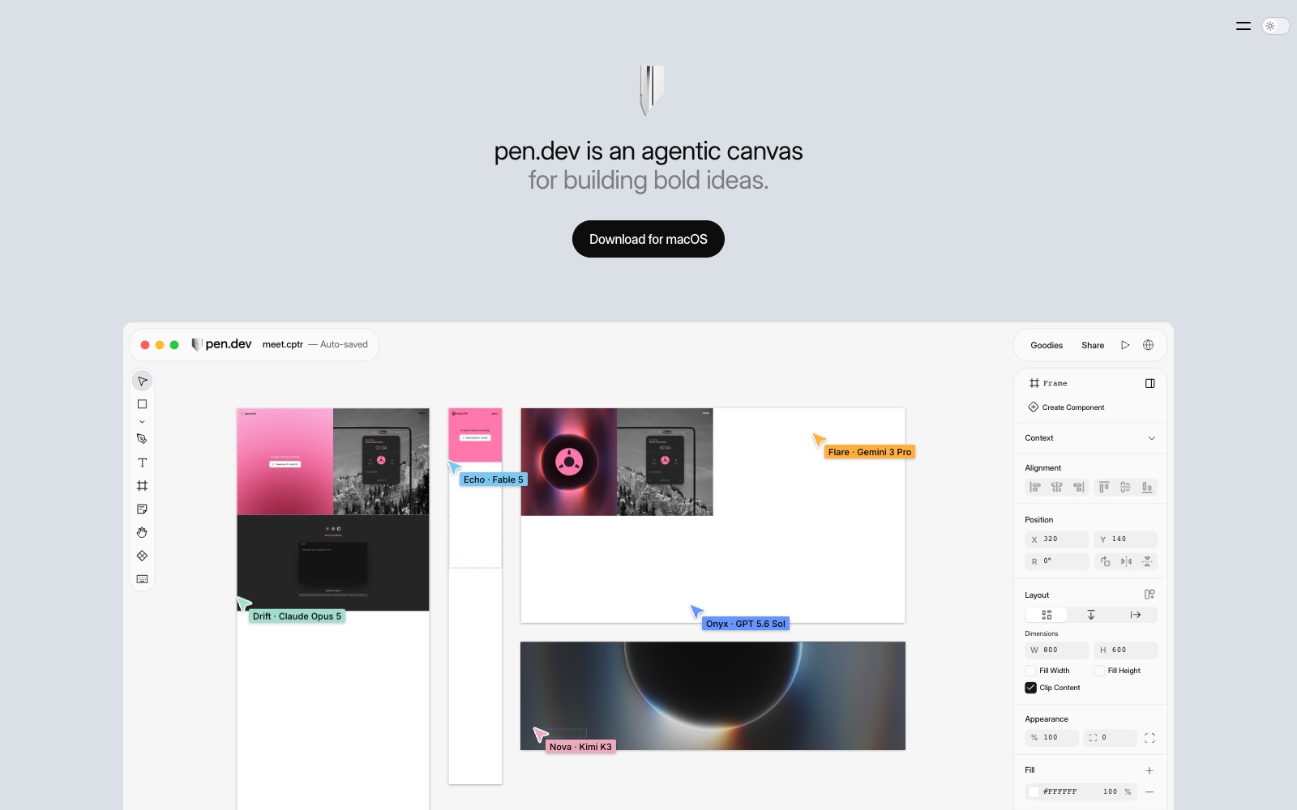Viewport: 1297px width, 810px height.
Task: Click the width W dimension field
Action: point(1057,650)
